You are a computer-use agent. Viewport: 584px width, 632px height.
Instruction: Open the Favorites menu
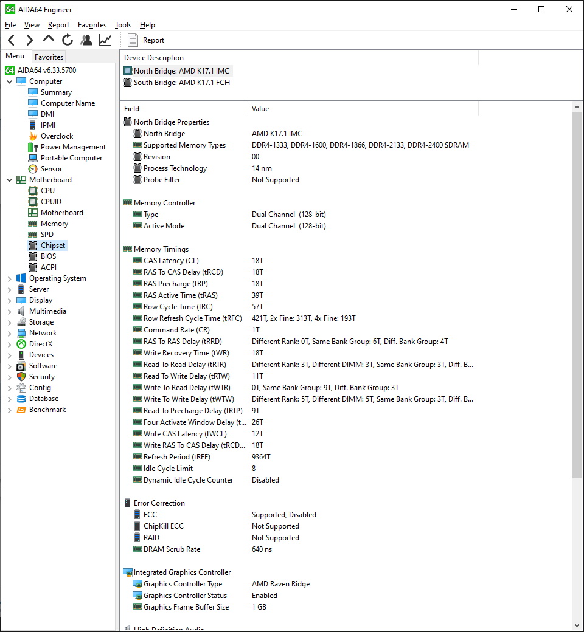point(92,25)
